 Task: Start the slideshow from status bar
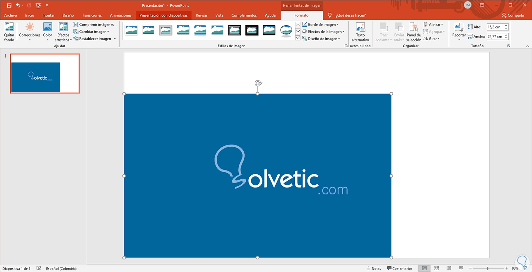pyautogui.click(x=461, y=268)
